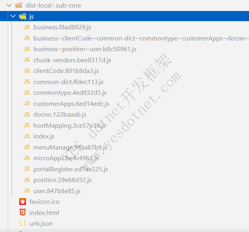Open customerApps.6ed14edc.js

pyautogui.click(x=71, y=104)
